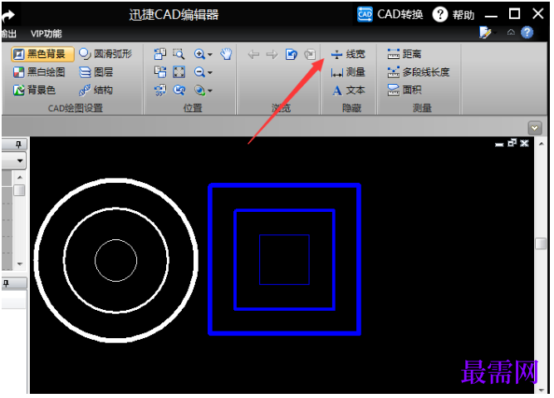This screenshot has height=398, width=554.
Task: Click left panel scrollbar up arrow
Action: tap(20, 178)
